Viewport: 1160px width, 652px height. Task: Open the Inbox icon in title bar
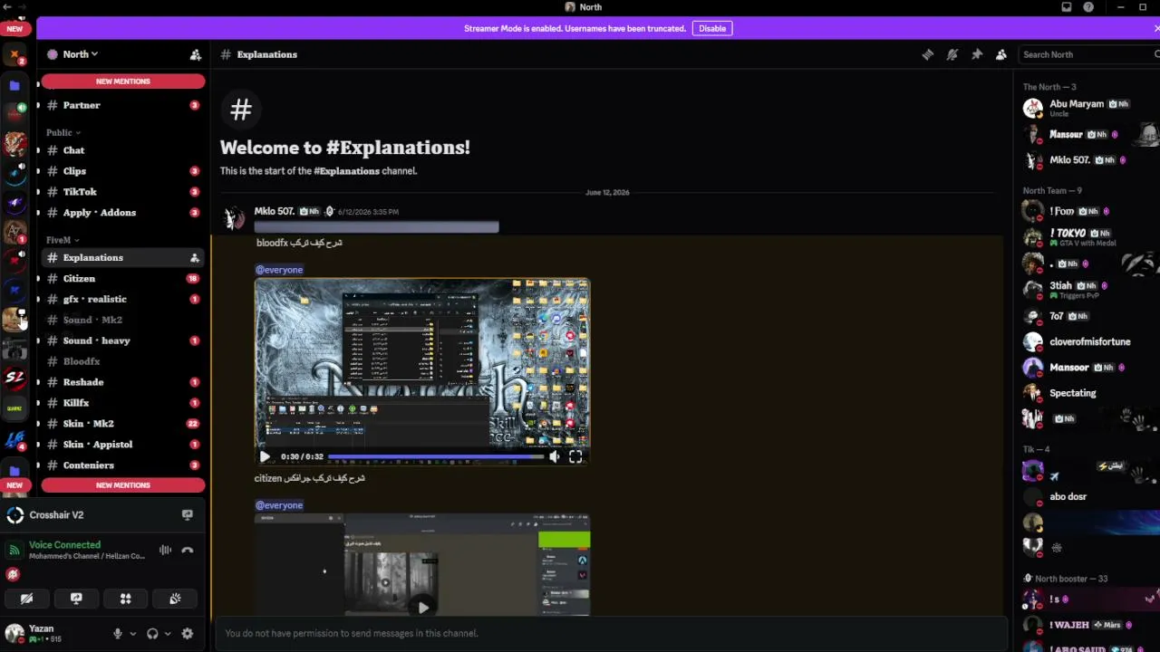[1067, 7]
